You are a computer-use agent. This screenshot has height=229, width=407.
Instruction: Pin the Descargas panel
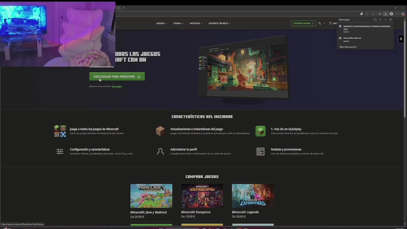[391, 20]
